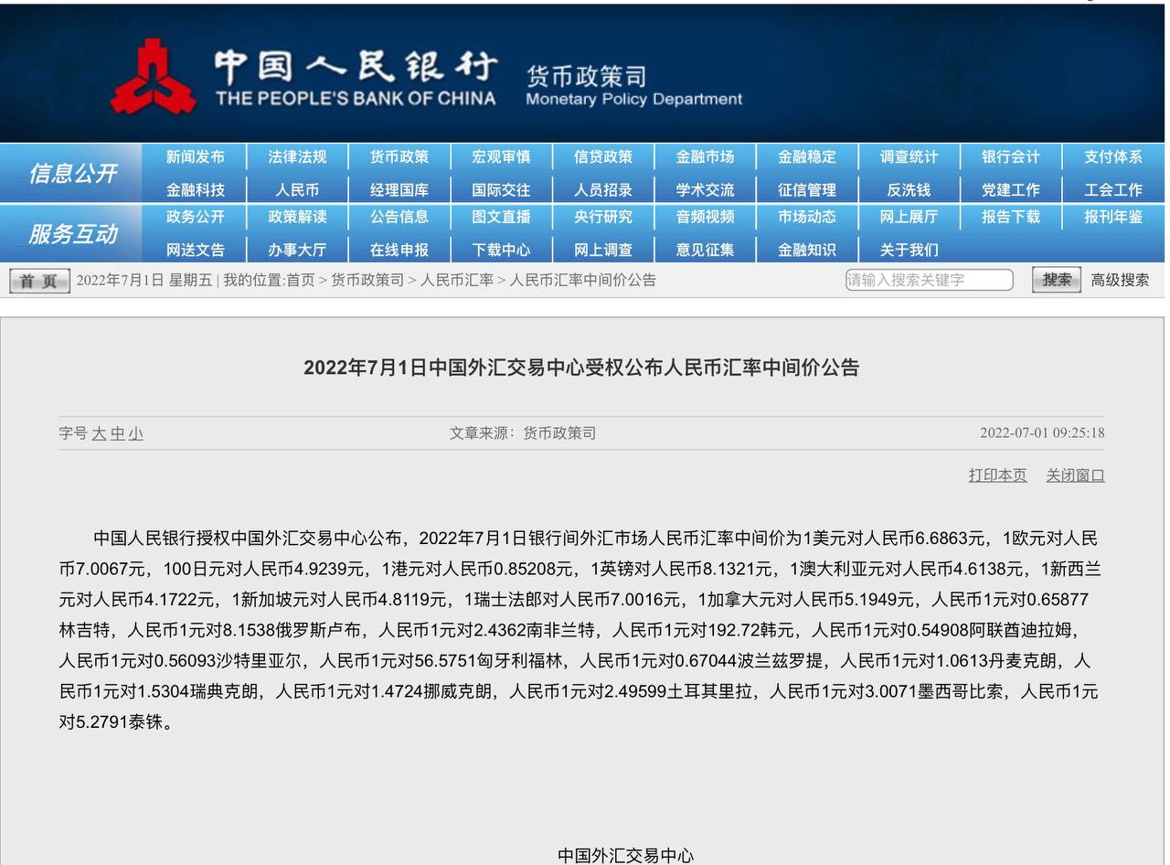This screenshot has height=865, width=1170.
Task: Open the 市场动态 menu item
Action: pyautogui.click(x=807, y=217)
